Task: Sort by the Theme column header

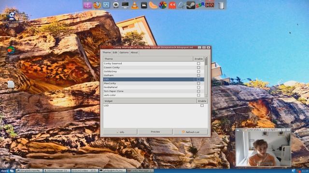Action: pyautogui.click(x=148, y=59)
